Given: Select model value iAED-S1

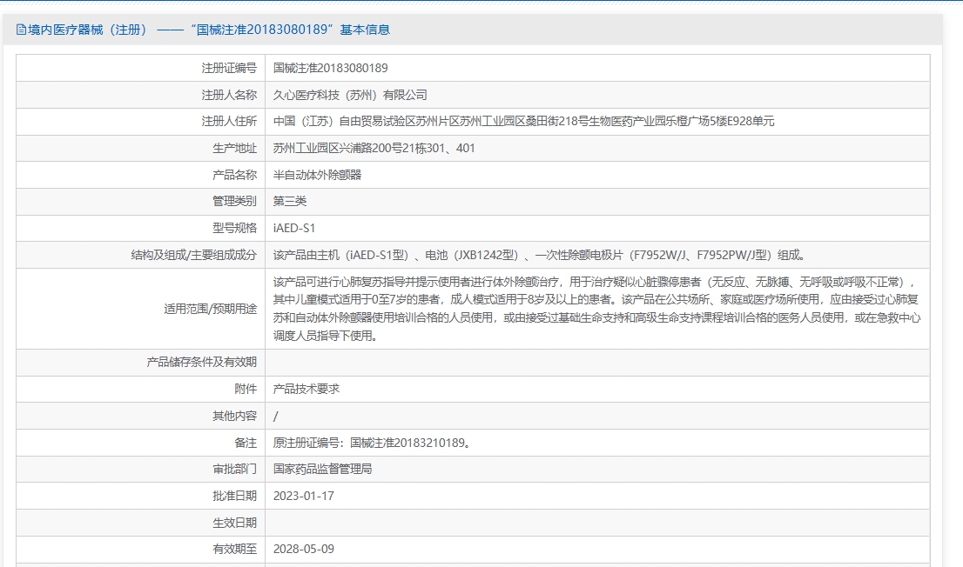Looking at the screenshot, I should pyautogui.click(x=294, y=228).
